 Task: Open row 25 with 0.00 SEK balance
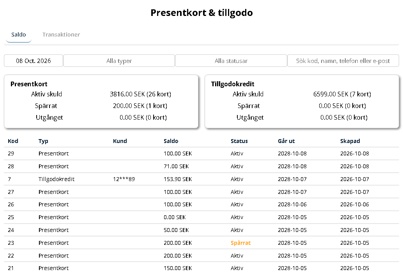click(201, 217)
